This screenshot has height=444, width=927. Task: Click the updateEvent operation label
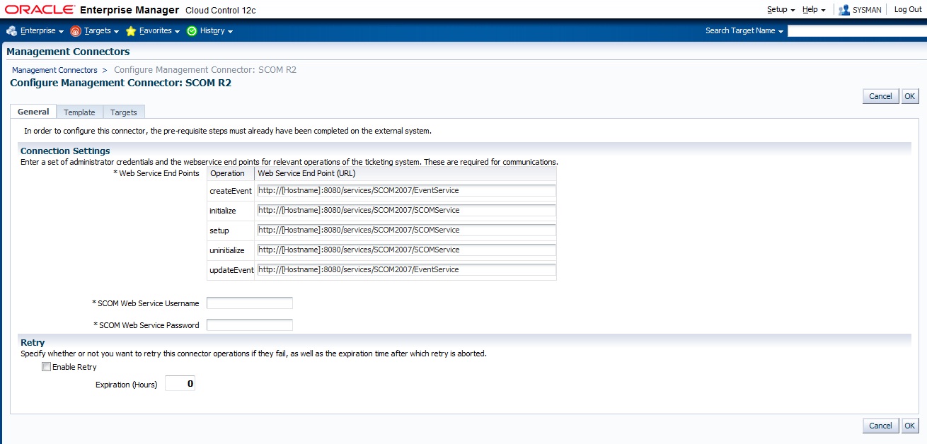231,270
